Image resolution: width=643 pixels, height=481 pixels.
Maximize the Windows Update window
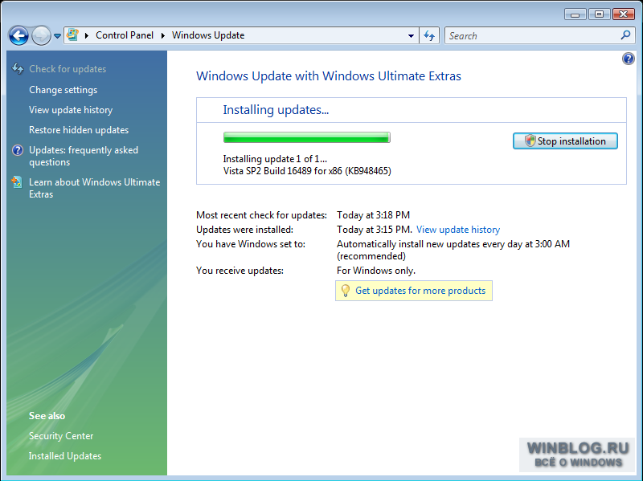[x=599, y=14]
